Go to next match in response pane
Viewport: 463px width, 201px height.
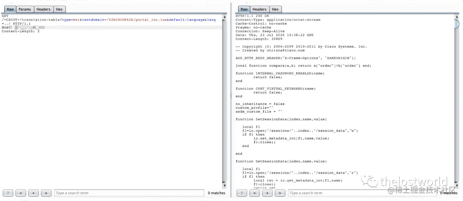click(280, 193)
